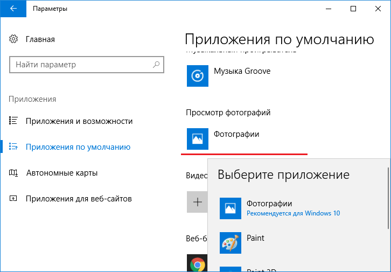
Task: Click Фотографии icon in the Выберите приложение list
Action: click(x=231, y=208)
